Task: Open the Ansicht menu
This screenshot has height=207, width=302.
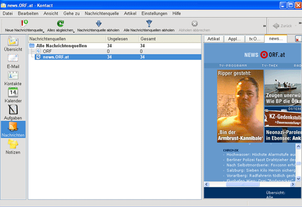Action: pyautogui.click(x=51, y=14)
